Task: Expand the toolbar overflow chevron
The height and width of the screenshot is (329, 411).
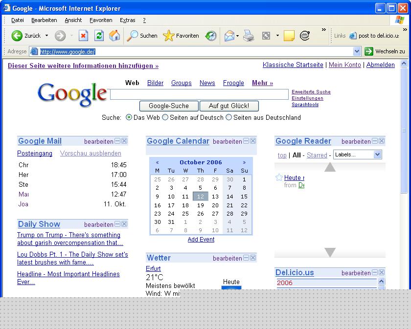Action: (324, 30)
